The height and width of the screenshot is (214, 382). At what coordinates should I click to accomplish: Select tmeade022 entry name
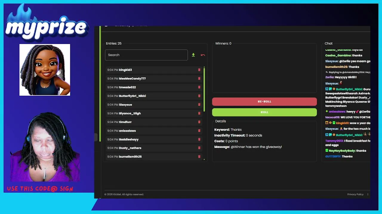click(127, 87)
